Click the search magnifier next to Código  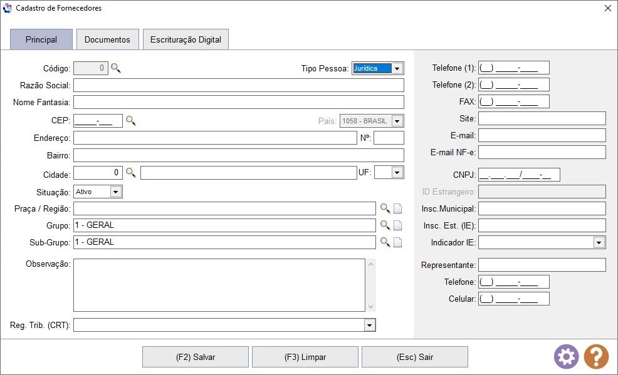(115, 68)
